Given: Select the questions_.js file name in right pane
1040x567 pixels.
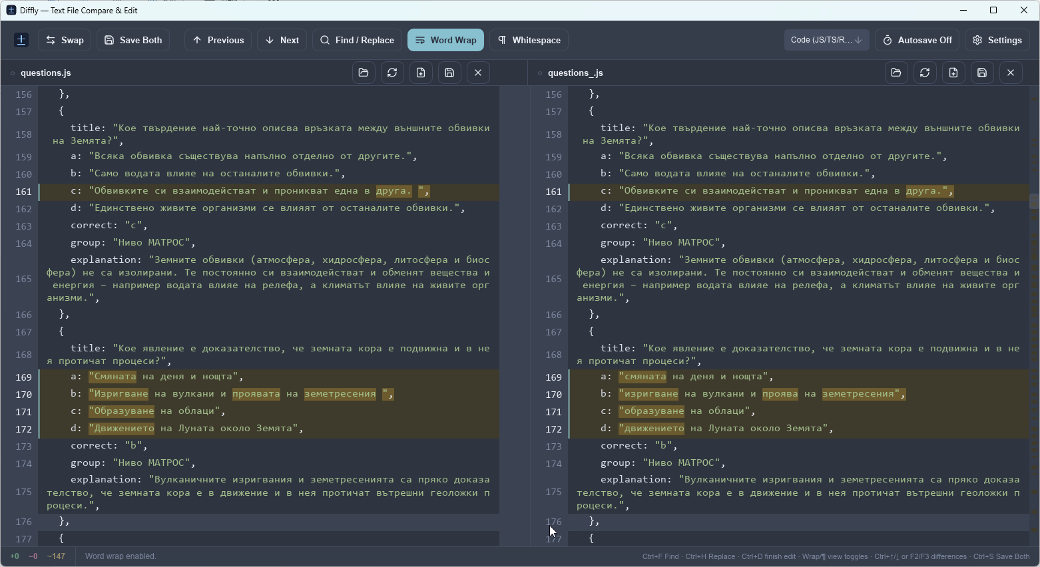Looking at the screenshot, I should pyautogui.click(x=575, y=73).
